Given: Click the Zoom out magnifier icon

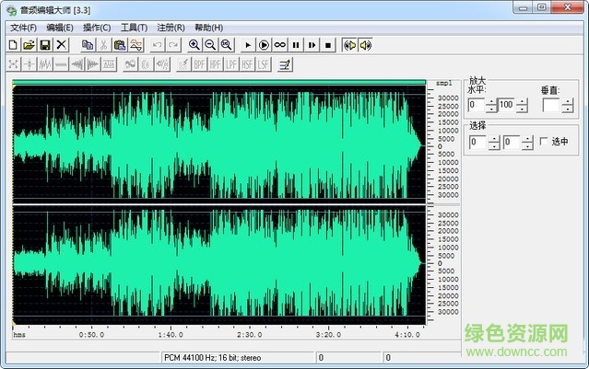Looking at the screenshot, I should 210,44.
